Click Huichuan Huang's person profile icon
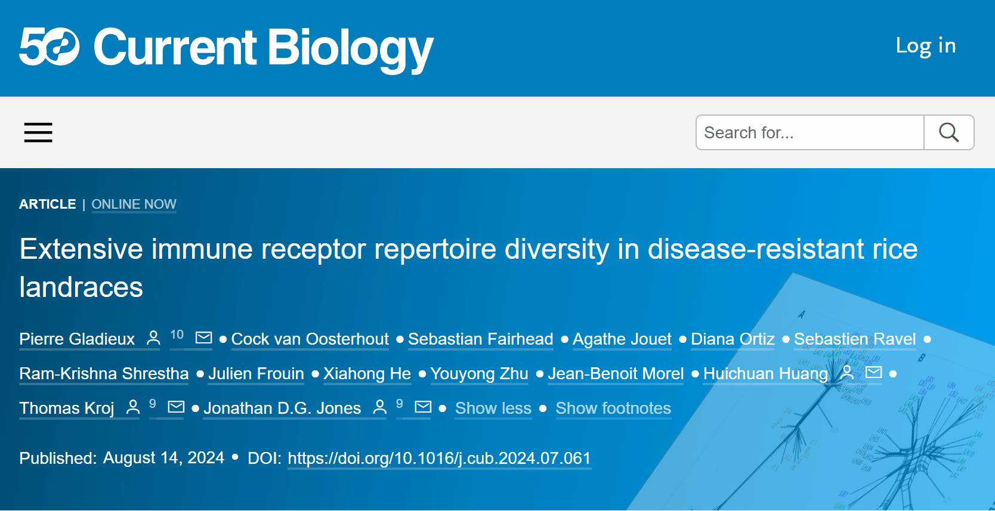 click(847, 373)
